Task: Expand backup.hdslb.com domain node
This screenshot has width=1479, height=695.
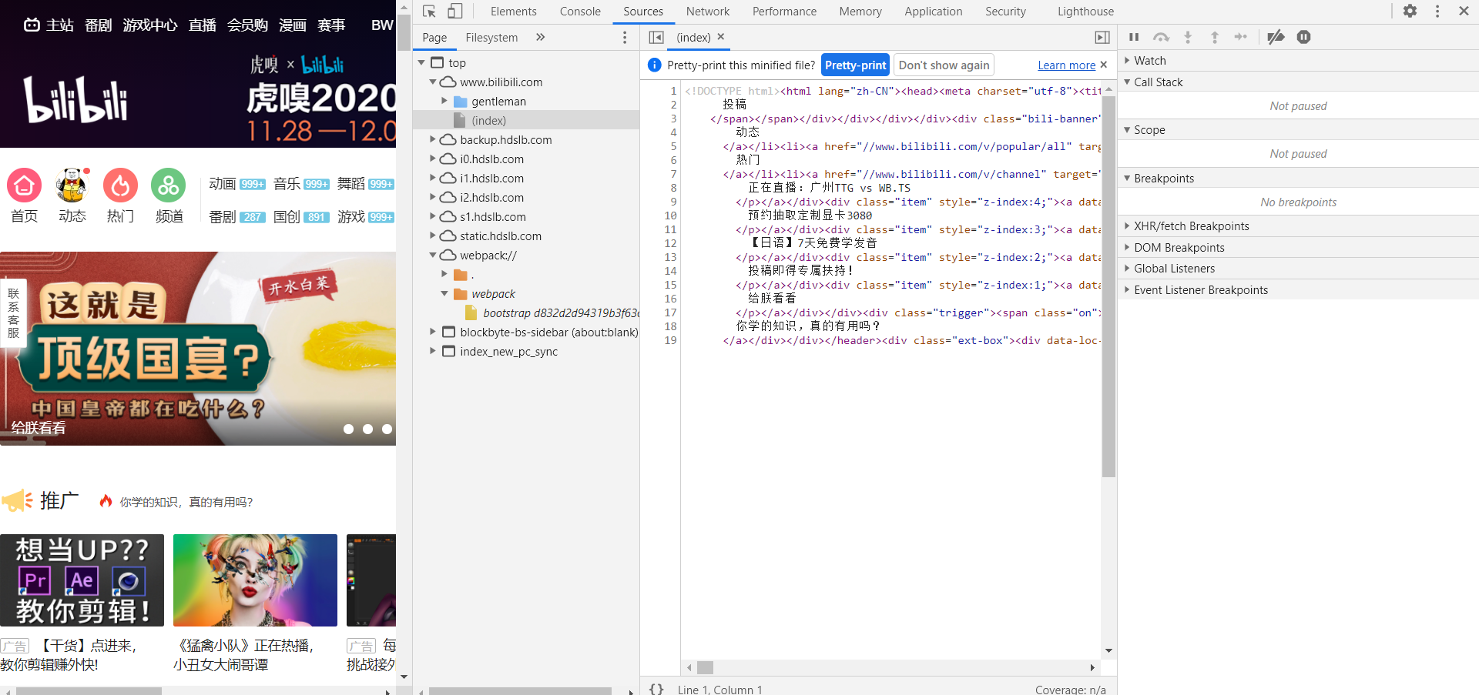Action: (x=433, y=140)
